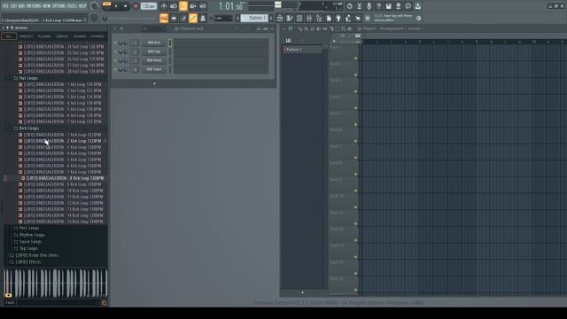The height and width of the screenshot is (319, 567).
Task: Open the help question mark icon
Action: [378, 6]
